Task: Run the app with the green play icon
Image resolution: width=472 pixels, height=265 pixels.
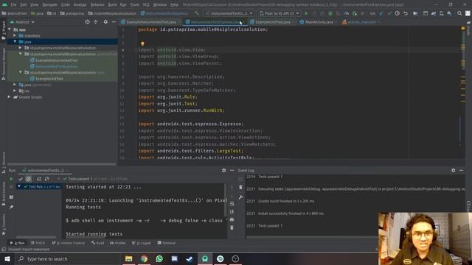Action: pos(306,13)
